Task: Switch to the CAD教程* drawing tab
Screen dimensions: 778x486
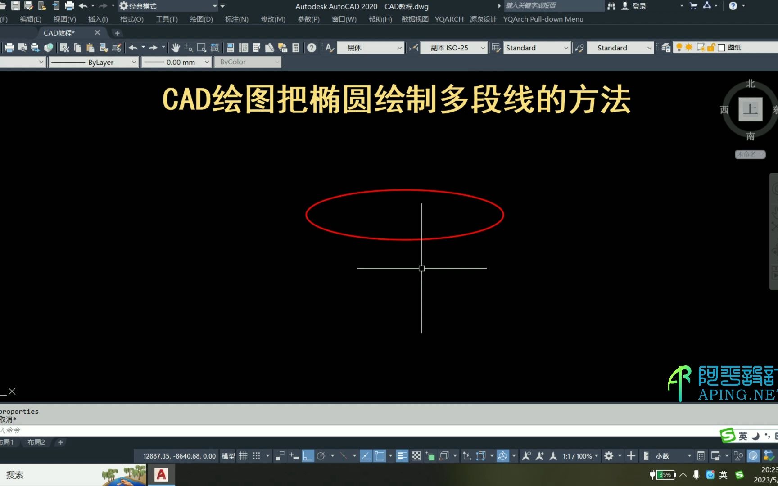Action: point(59,33)
